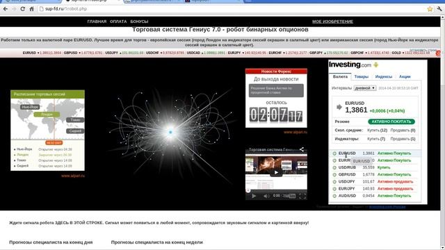Viewport: 445px width, 250px height.
Task: Play the video with the center play button
Action: point(276,172)
